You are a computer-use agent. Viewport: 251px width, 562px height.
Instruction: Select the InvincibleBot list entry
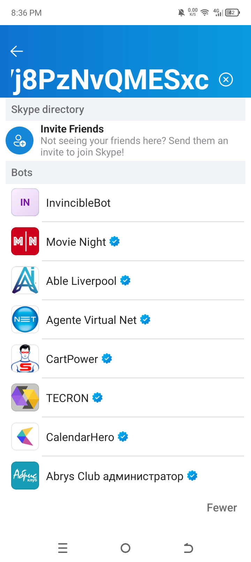click(x=125, y=202)
